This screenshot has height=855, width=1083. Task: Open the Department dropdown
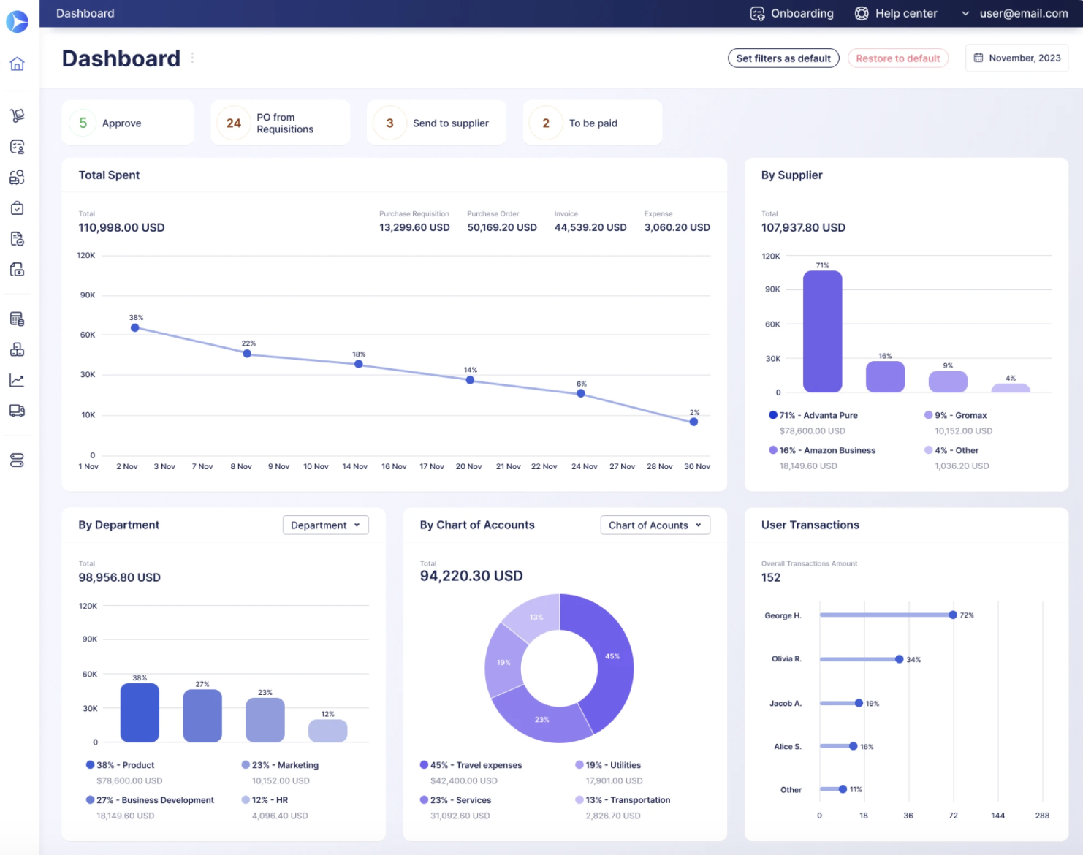[325, 525]
